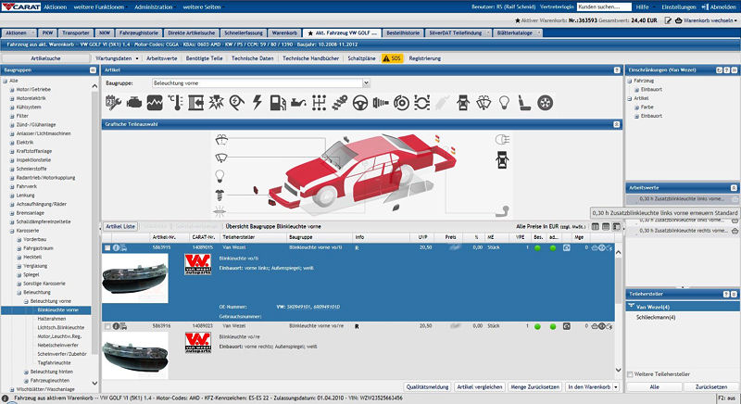Open the Fahrzeughistorie tab
Image resolution: width=741 pixels, height=404 pixels.
pyautogui.click(x=138, y=33)
